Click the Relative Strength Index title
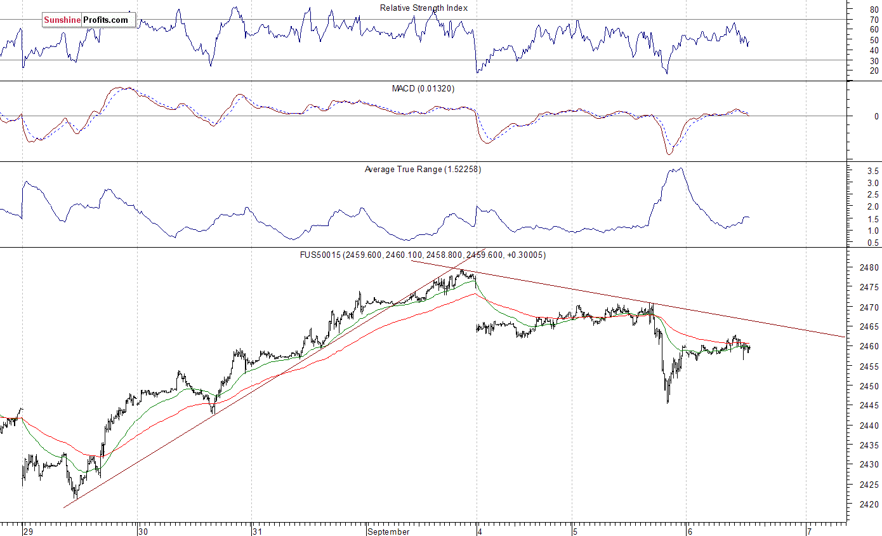The image size is (882, 536). tap(424, 8)
